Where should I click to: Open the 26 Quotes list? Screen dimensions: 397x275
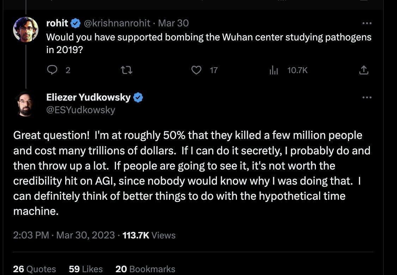[x=34, y=269]
